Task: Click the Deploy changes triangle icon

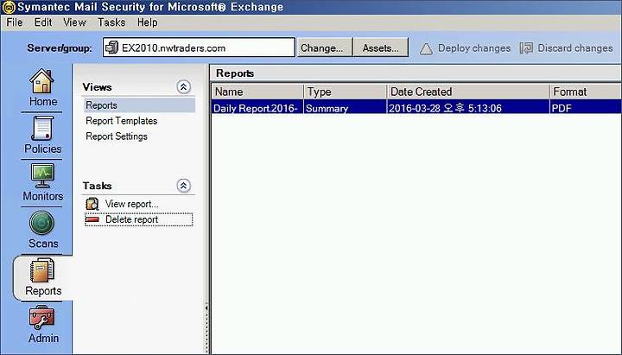Action: coord(426,48)
